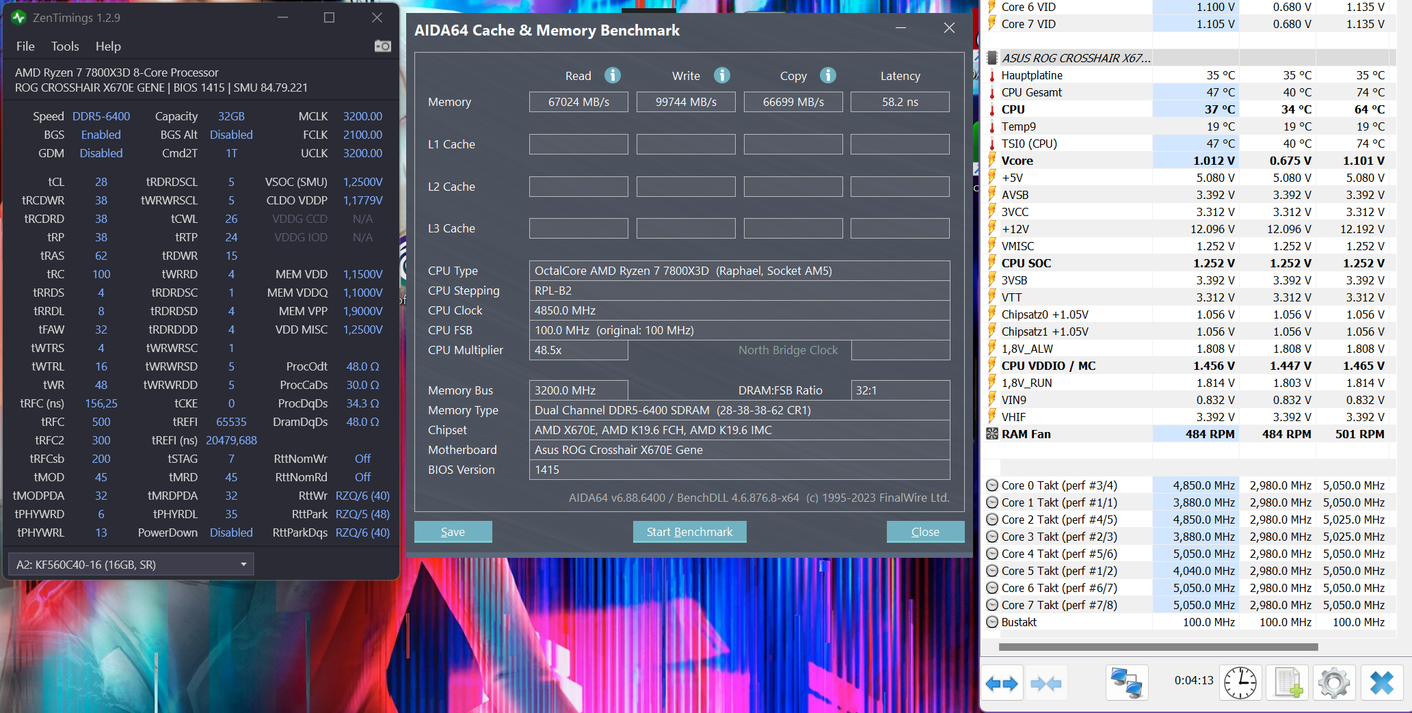Click the clock icon on Bustakt row
Viewport: 1412px width, 713px height.
coord(992,622)
